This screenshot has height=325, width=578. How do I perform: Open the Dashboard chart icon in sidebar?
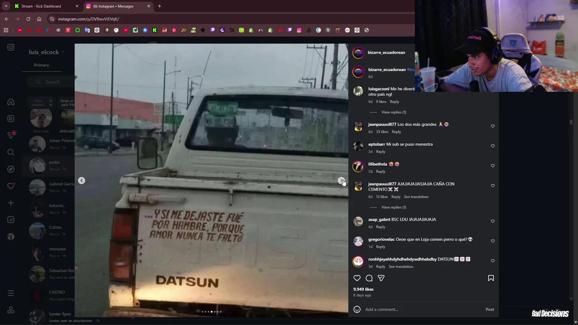11,220
